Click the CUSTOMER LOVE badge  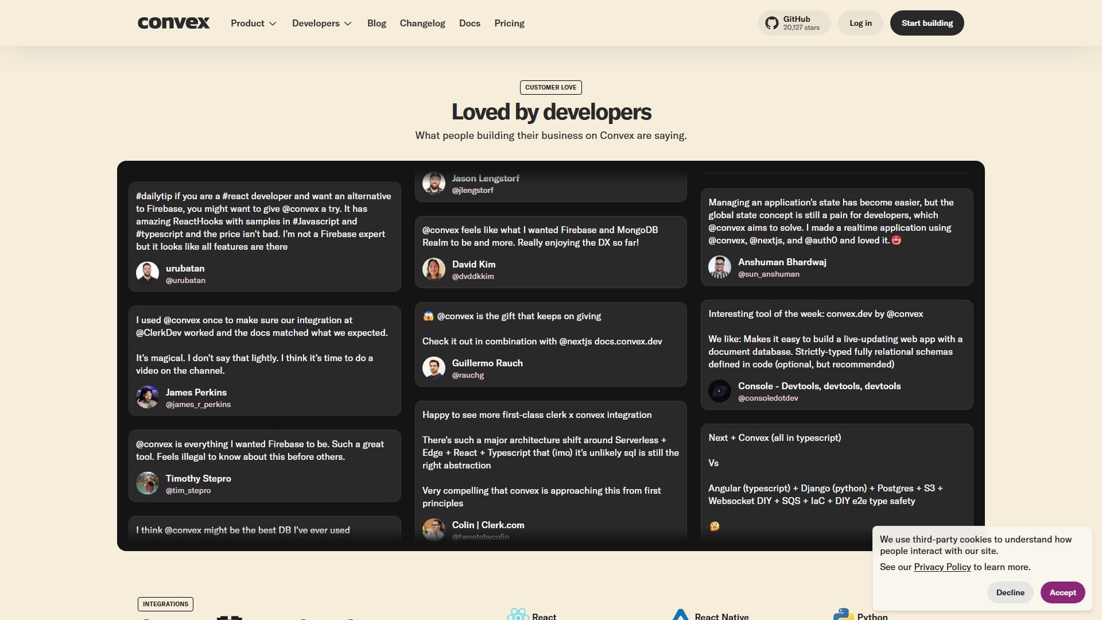[x=550, y=87]
